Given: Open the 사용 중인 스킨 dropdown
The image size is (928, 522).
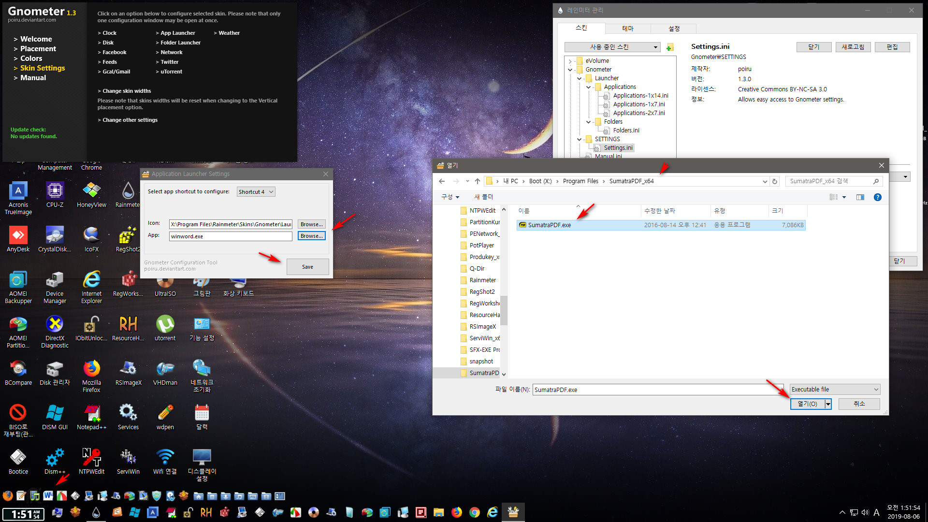Looking at the screenshot, I should point(612,47).
